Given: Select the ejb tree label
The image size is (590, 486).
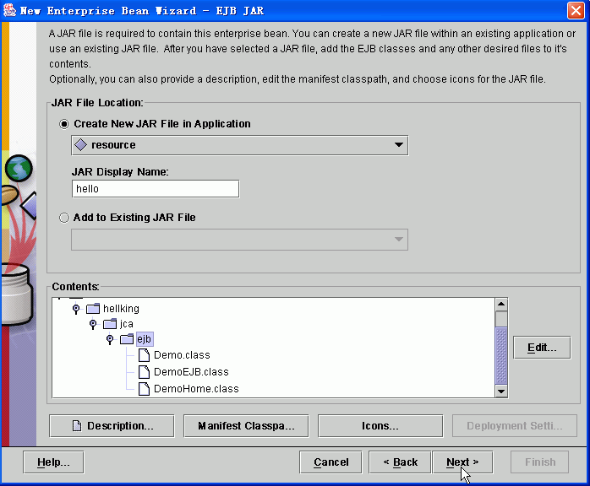Looking at the screenshot, I should coord(145,339).
